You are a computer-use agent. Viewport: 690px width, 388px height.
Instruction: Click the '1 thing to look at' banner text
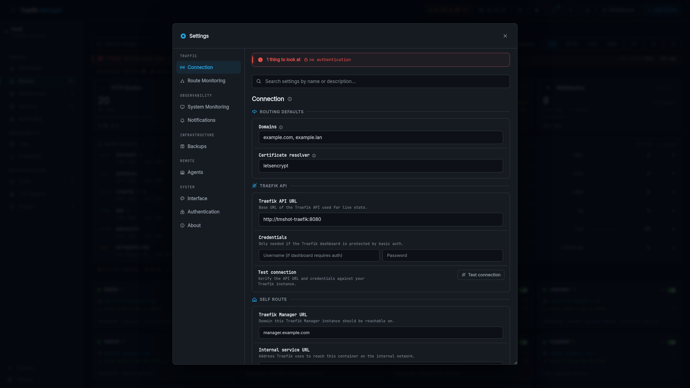tap(283, 60)
